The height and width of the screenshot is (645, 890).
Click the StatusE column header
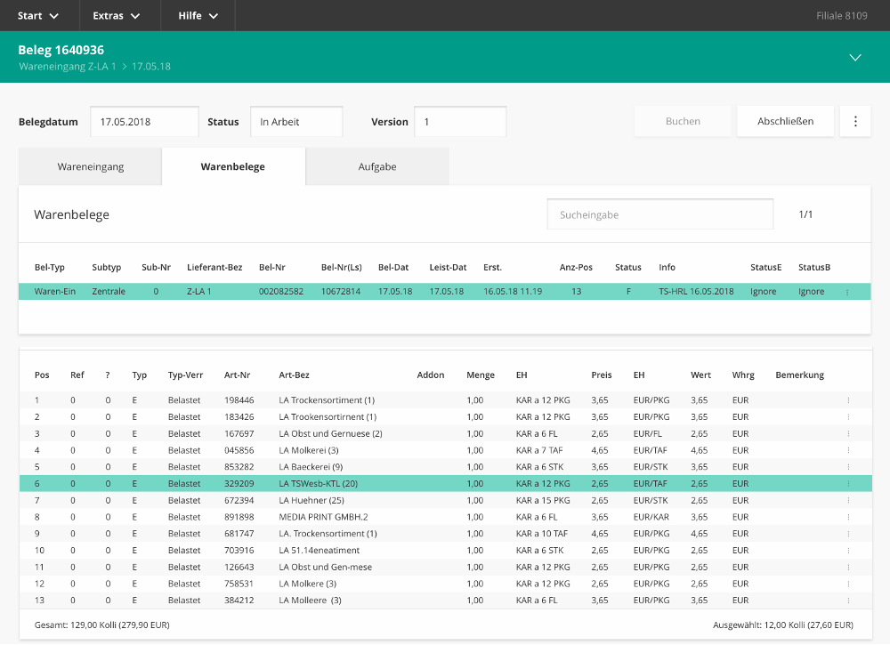(x=765, y=267)
